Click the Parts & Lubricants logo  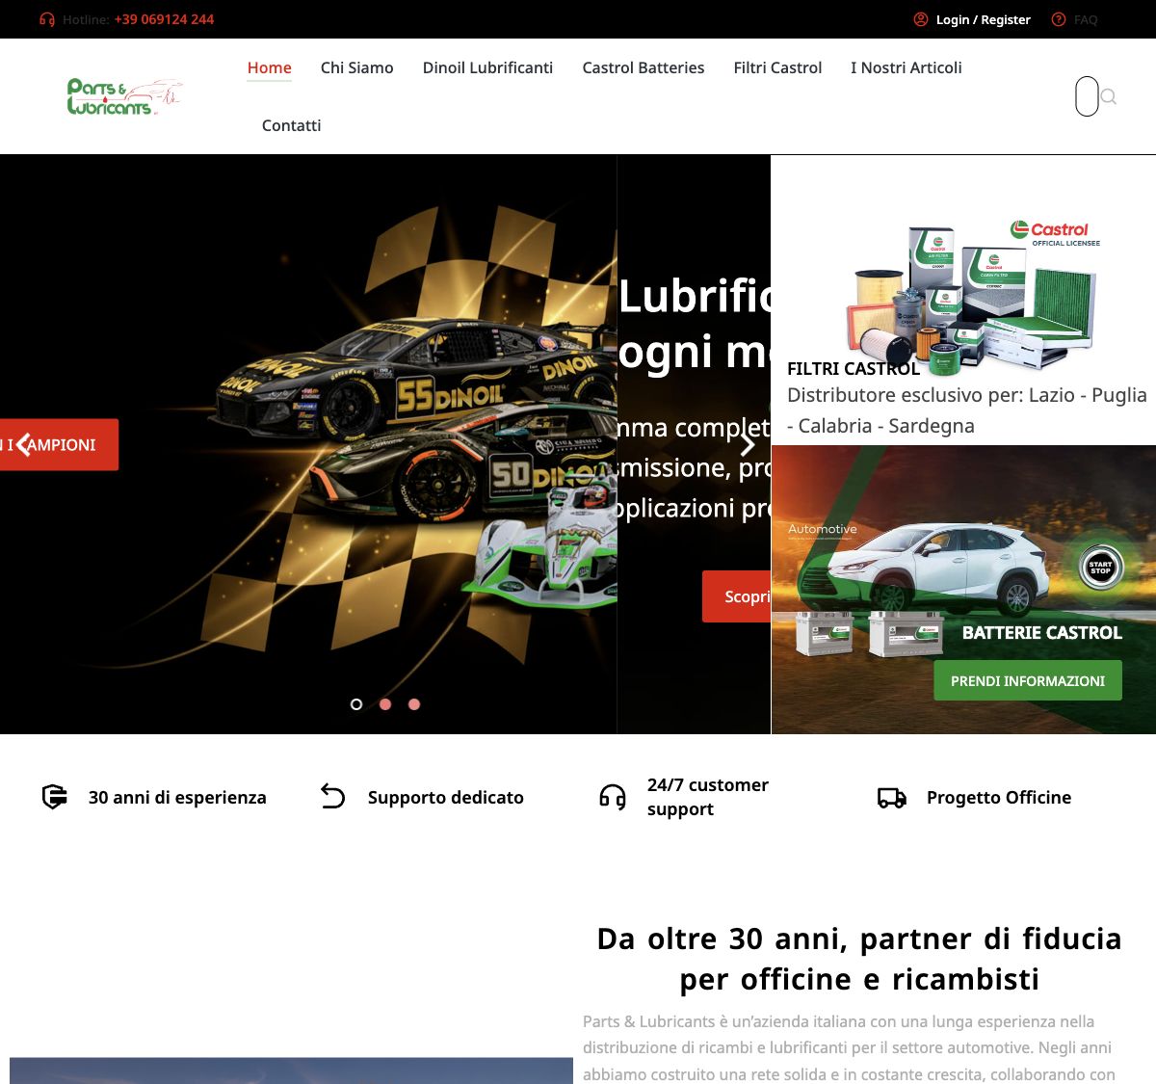(x=124, y=96)
